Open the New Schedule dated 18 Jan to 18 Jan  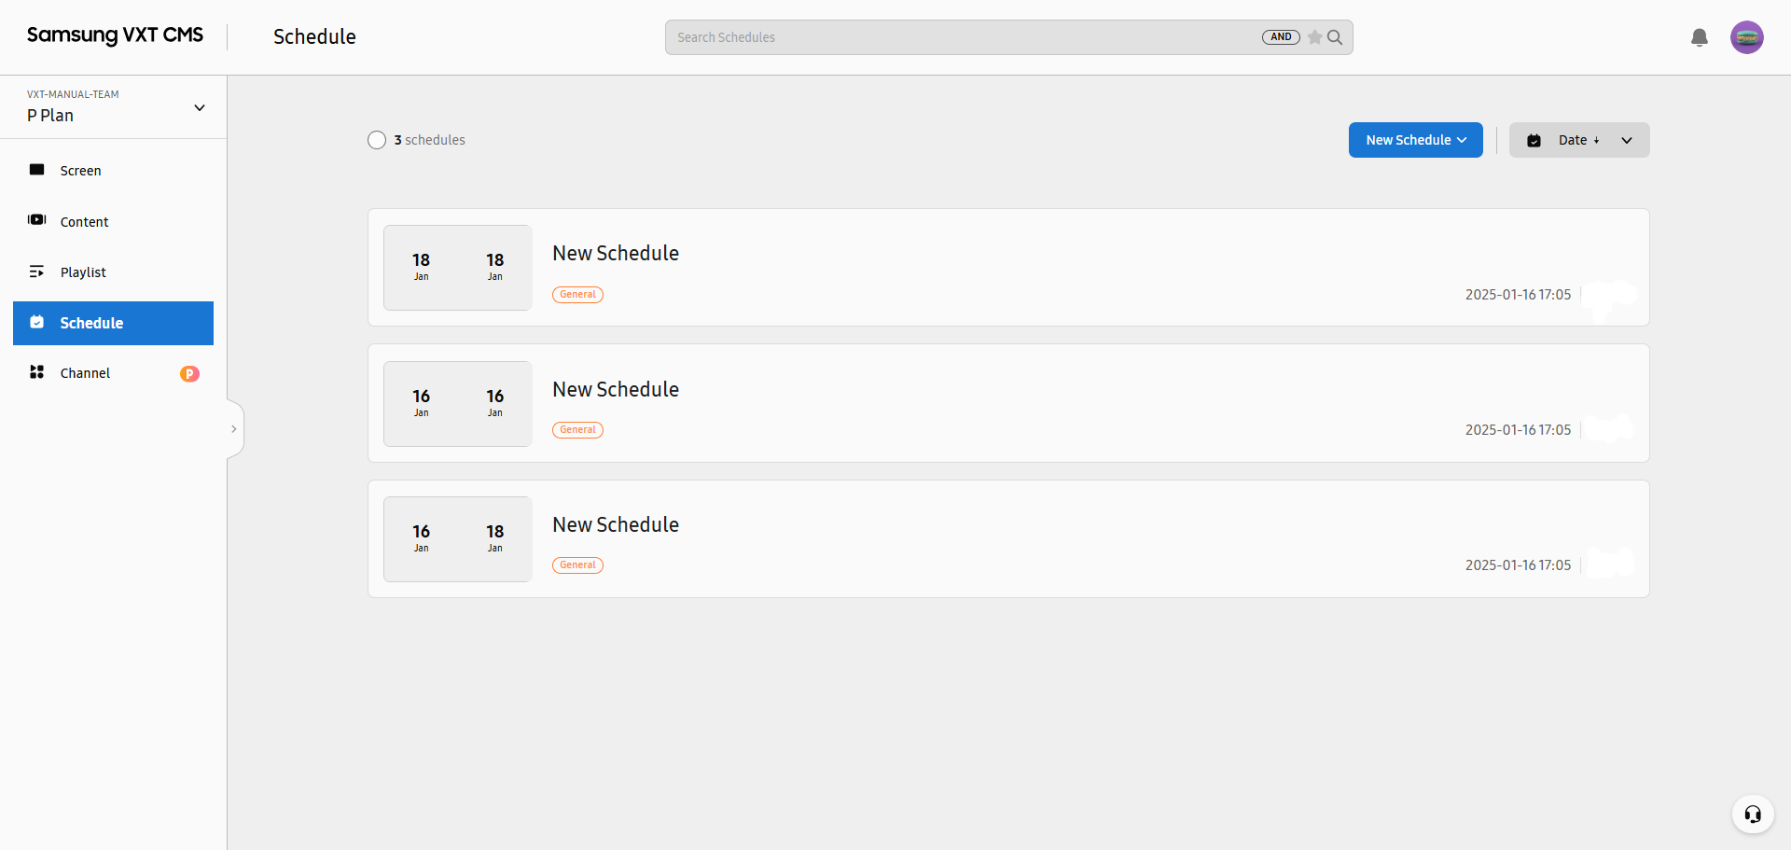[1008, 268]
